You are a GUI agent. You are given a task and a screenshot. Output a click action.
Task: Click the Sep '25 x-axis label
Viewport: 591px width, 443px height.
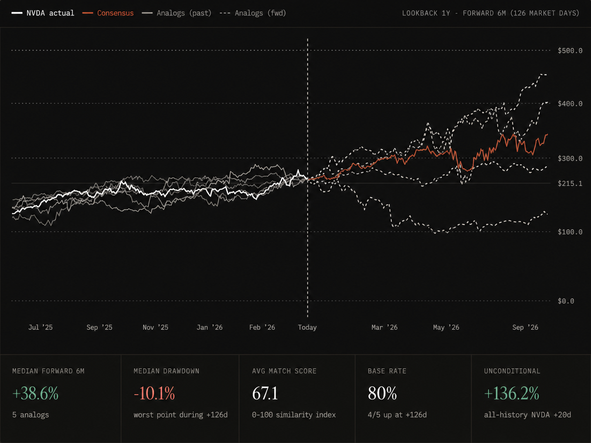[99, 327]
